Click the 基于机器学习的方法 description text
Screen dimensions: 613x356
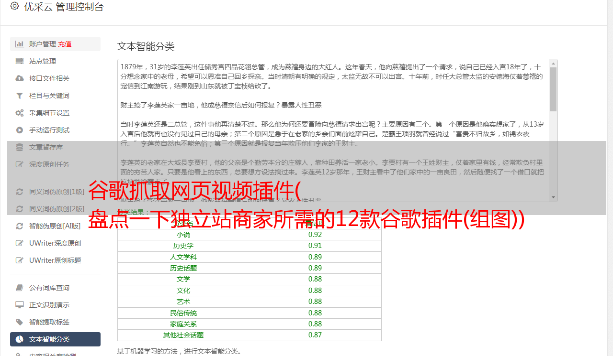click(180, 351)
